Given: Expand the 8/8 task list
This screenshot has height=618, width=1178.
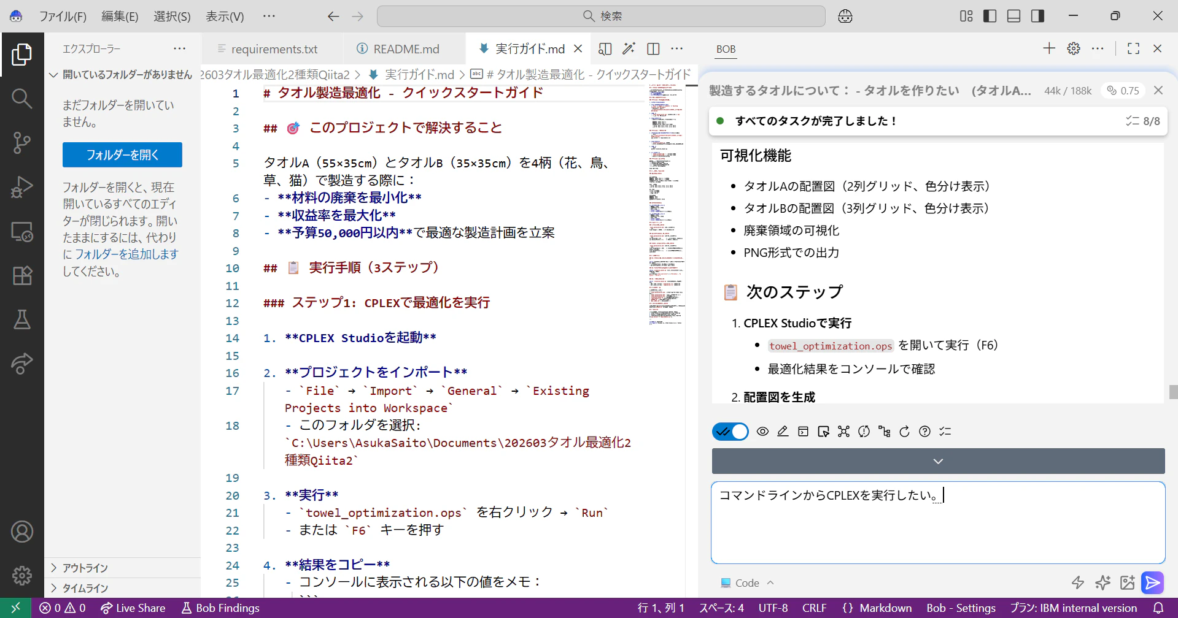Looking at the screenshot, I should pyautogui.click(x=1142, y=121).
